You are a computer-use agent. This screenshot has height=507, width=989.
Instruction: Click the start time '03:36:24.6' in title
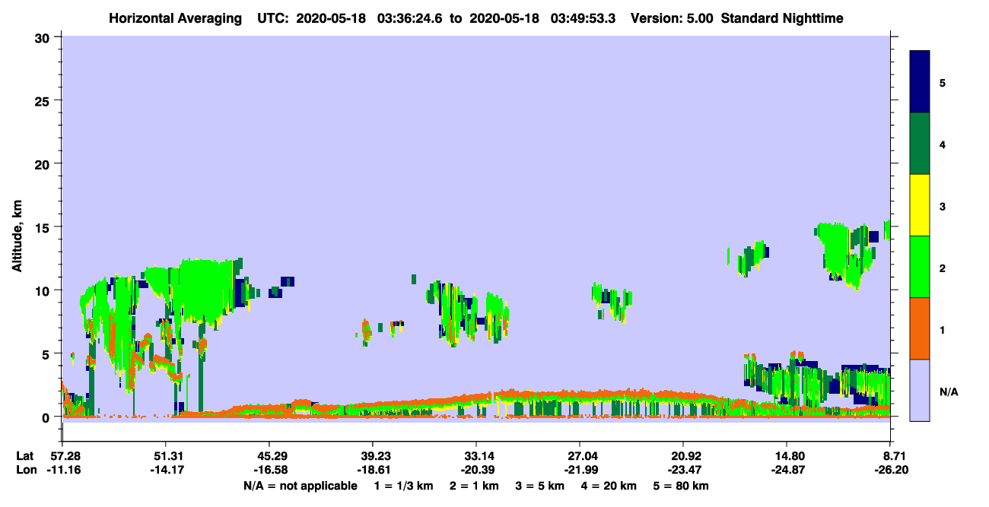409,17
